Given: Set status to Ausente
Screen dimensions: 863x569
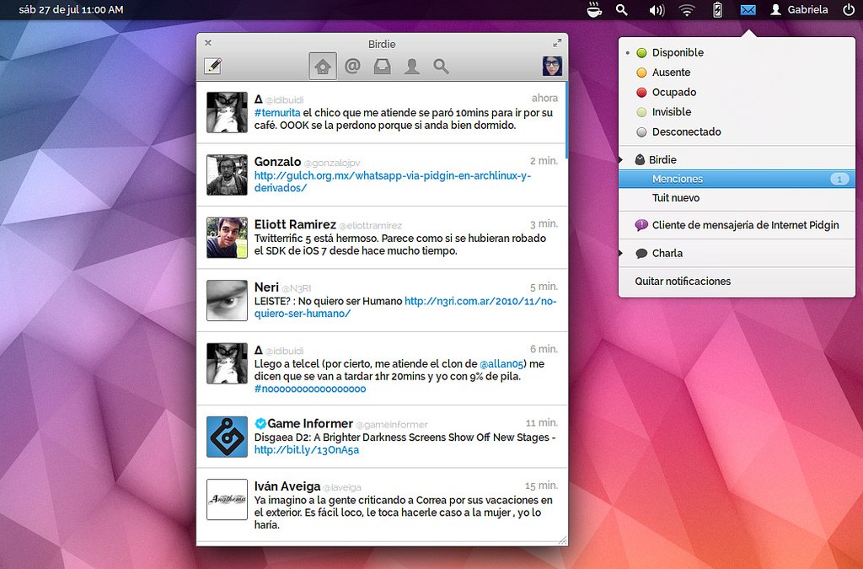Looking at the screenshot, I should (x=671, y=72).
